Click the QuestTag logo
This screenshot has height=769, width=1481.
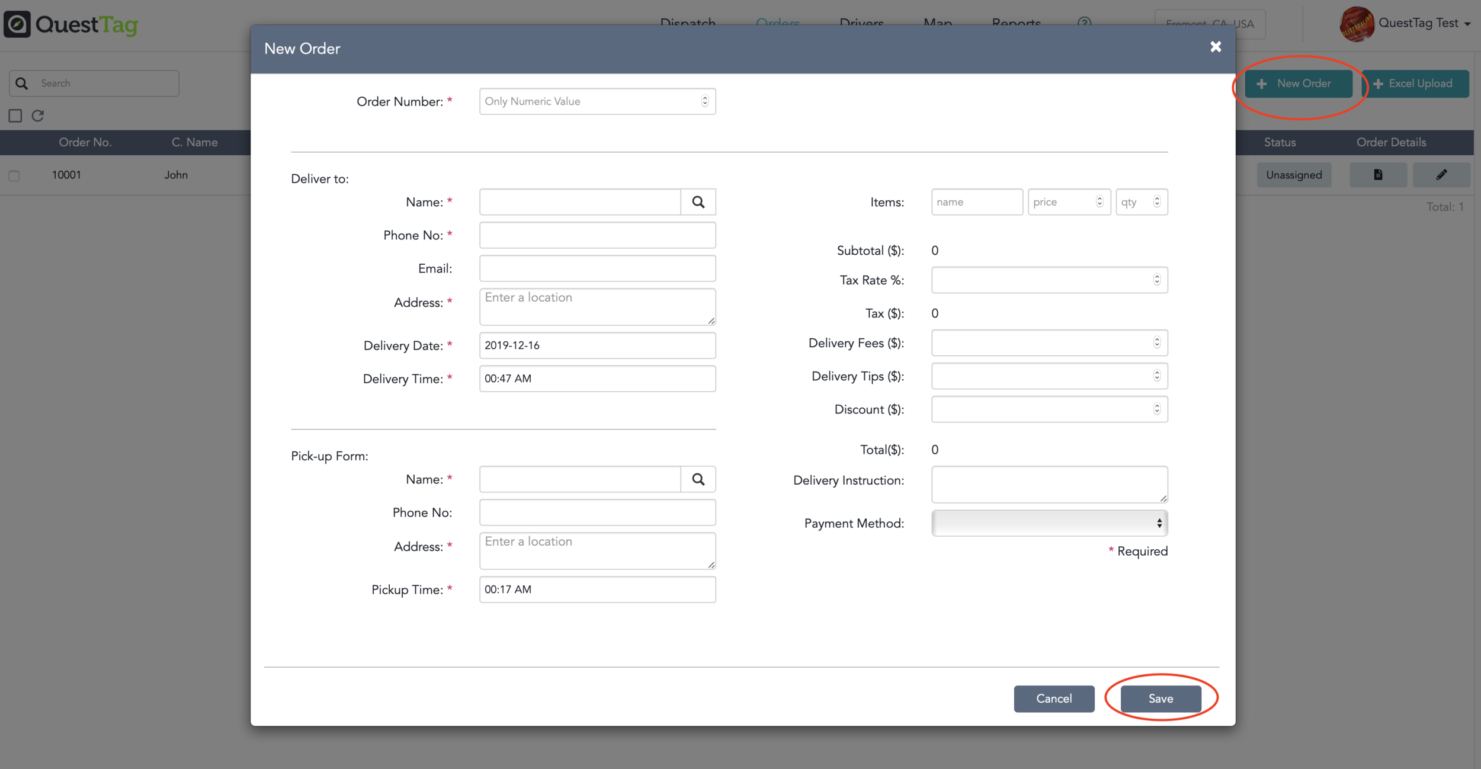pyautogui.click(x=71, y=24)
